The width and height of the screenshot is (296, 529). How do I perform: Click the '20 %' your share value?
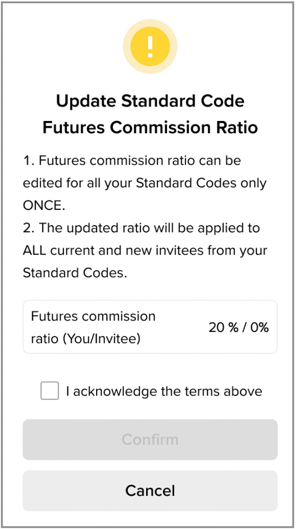[x=223, y=328]
